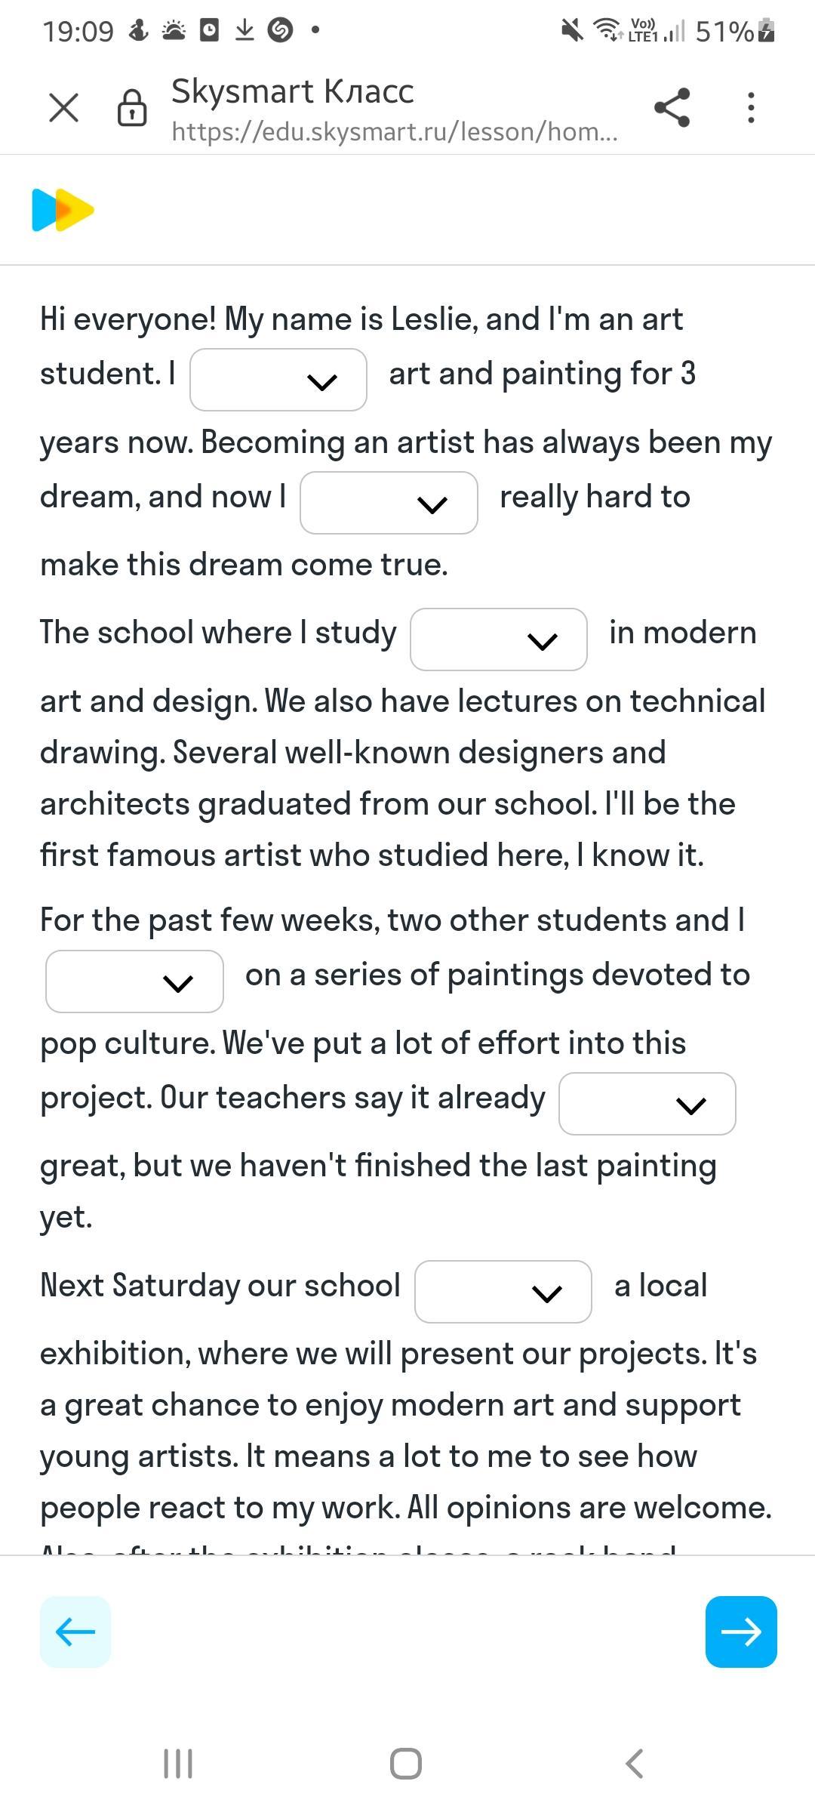Open dropdown before "really hard to"

(389, 503)
